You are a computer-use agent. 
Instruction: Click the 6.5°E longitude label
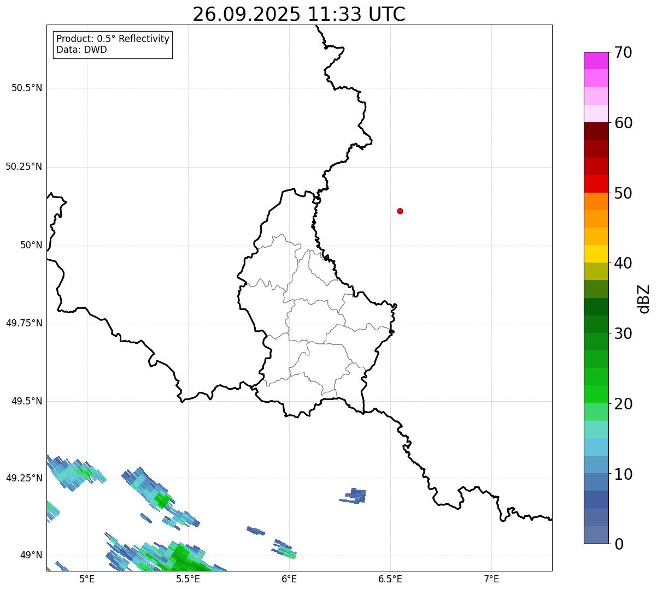[390, 579]
